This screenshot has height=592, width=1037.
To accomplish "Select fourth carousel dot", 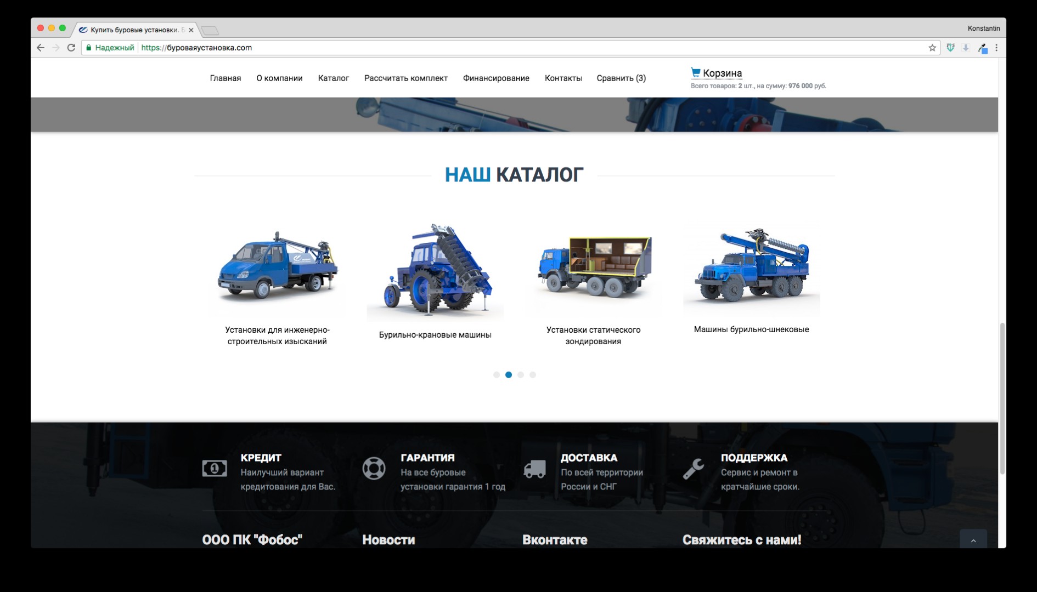I will click(533, 375).
